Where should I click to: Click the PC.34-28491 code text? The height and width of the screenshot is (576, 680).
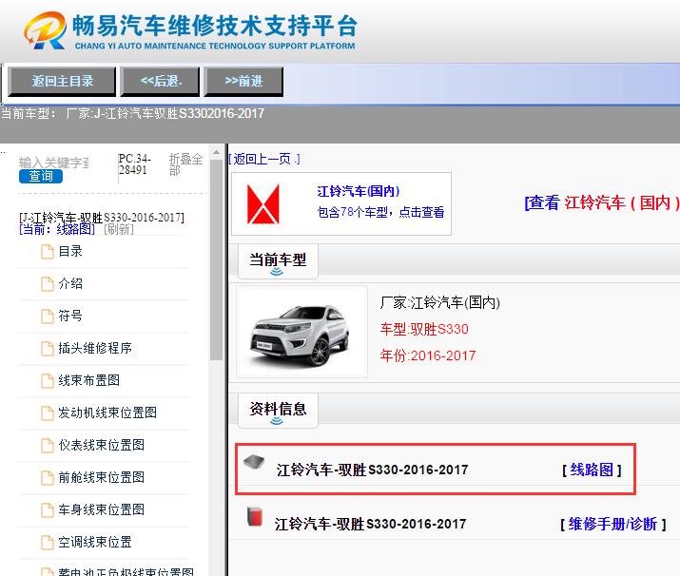[x=134, y=164]
